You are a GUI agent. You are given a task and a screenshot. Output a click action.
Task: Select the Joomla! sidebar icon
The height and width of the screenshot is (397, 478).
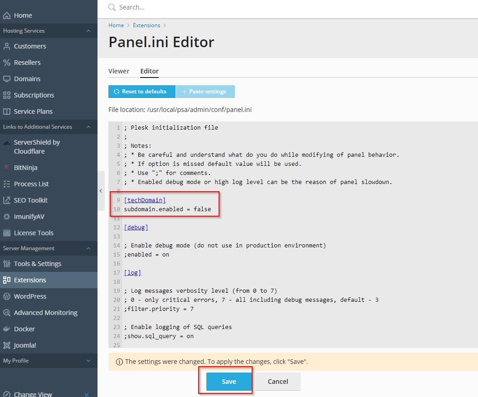coord(6,345)
